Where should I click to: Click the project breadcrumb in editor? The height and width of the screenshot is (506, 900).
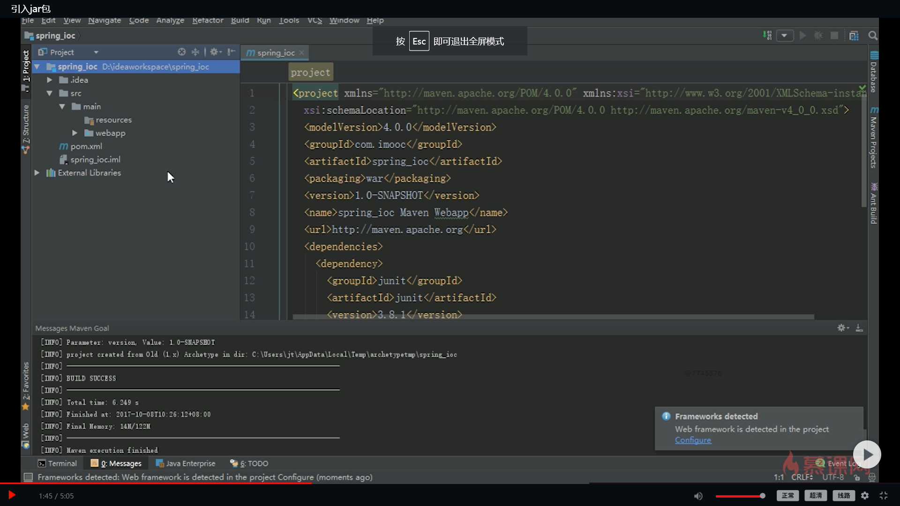tap(311, 73)
